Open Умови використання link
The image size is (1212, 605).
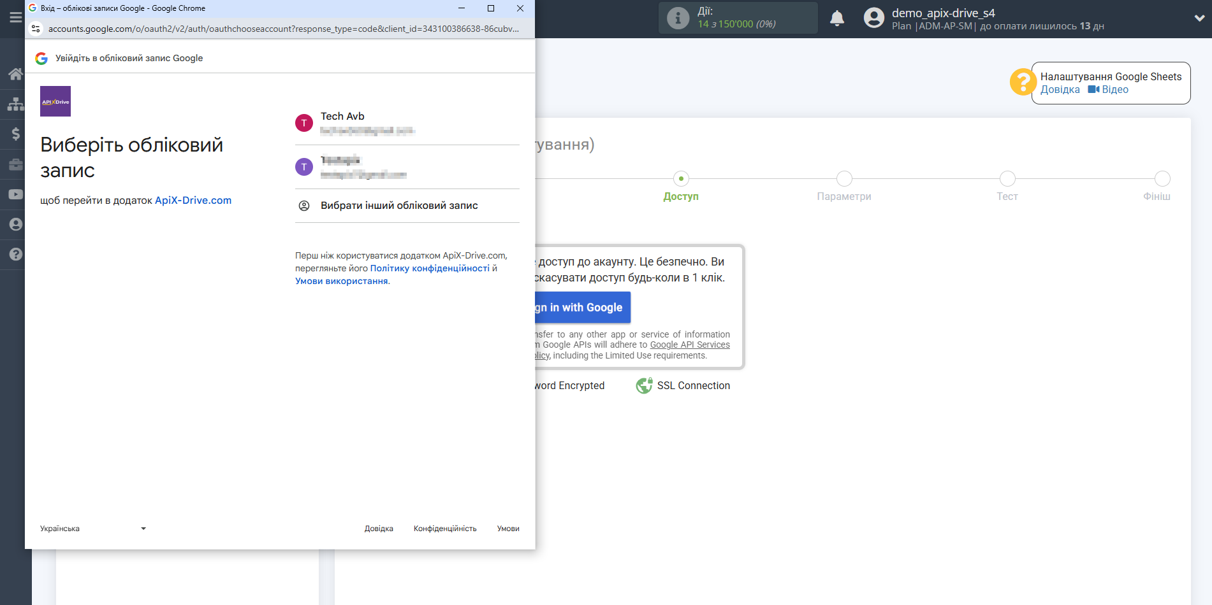coord(342,281)
